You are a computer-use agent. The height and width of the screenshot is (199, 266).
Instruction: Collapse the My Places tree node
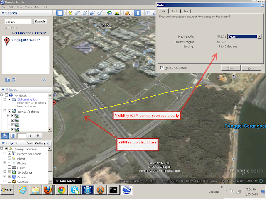point(2,95)
